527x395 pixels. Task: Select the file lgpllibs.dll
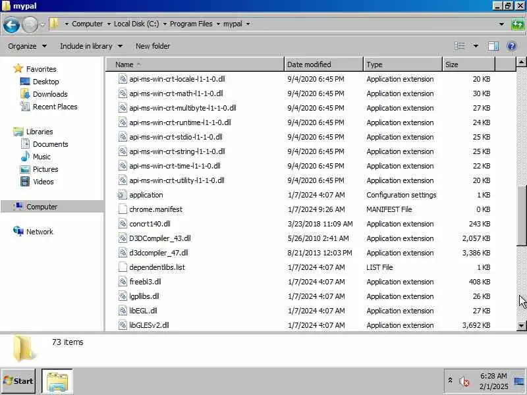144,296
